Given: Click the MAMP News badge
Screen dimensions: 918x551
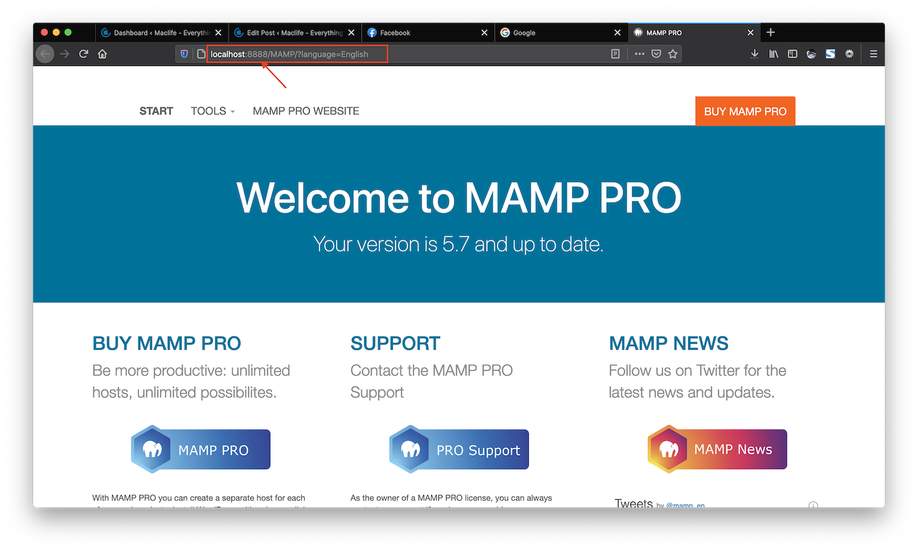Looking at the screenshot, I should [716, 449].
